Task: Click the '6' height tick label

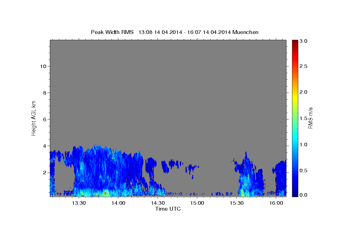Action: coord(45,119)
